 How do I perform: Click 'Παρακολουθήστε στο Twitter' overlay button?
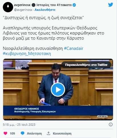click(x=86, y=65)
